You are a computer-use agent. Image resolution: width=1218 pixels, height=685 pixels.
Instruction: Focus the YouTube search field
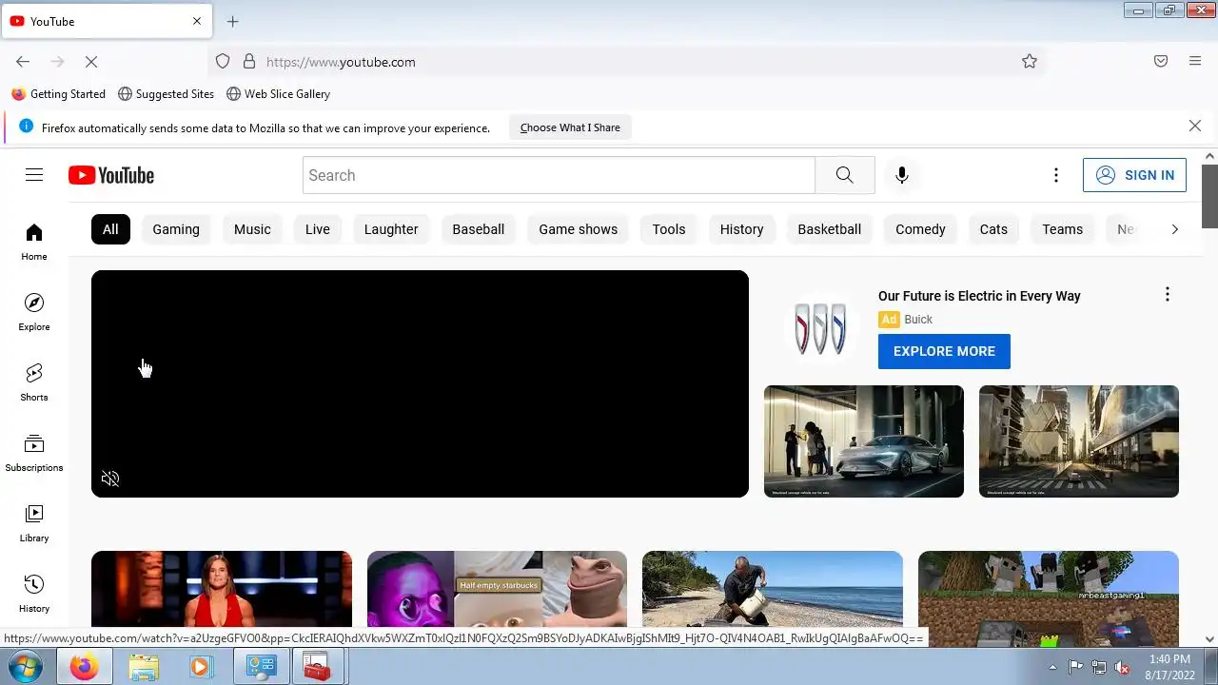560,175
